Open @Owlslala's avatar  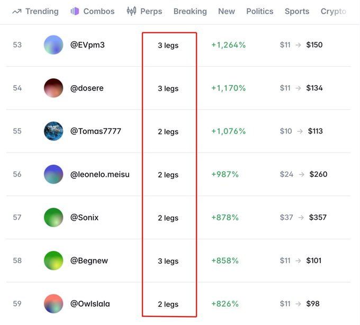(x=53, y=304)
